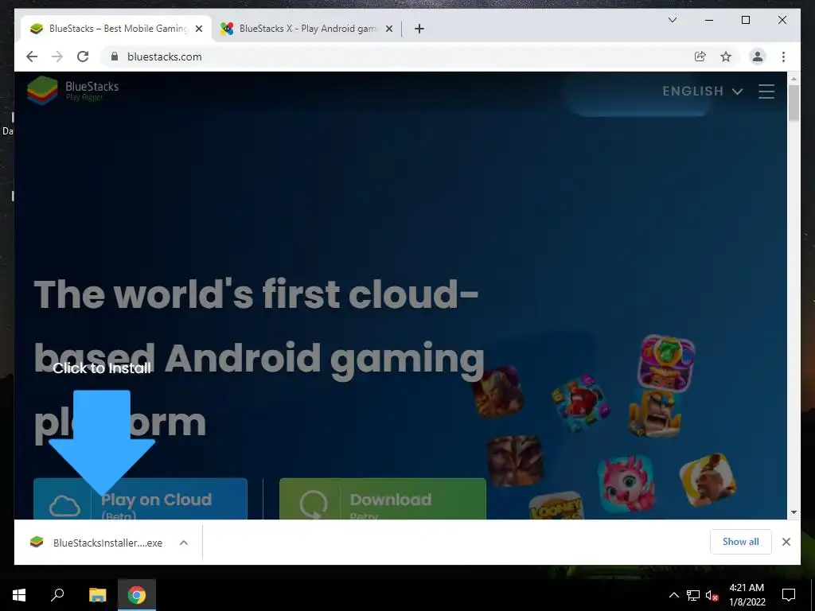This screenshot has height=611, width=815.
Task: View site info via the lock icon
Action: [115, 56]
